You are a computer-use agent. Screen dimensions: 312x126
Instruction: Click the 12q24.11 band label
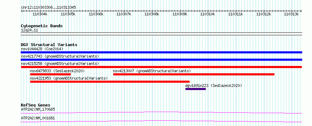click(x=29, y=30)
